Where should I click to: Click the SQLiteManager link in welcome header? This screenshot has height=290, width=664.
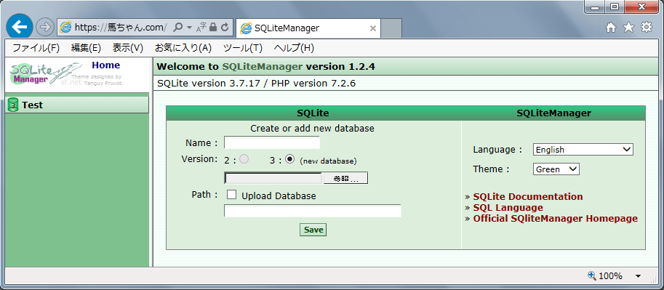point(263,66)
